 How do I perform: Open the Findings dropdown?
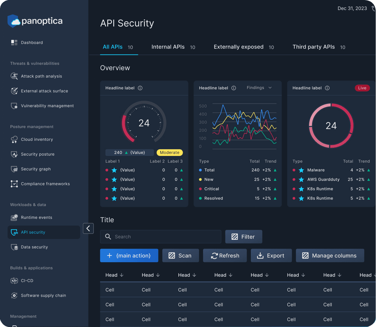pyautogui.click(x=259, y=88)
